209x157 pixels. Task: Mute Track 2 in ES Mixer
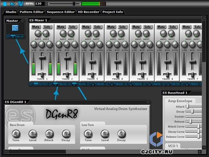[61, 27]
